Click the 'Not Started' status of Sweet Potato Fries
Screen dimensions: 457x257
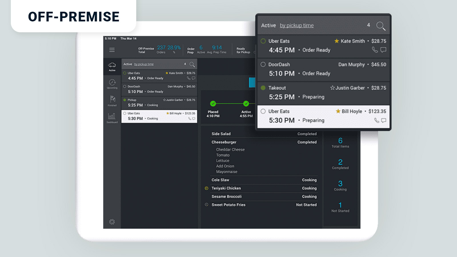tap(306, 205)
